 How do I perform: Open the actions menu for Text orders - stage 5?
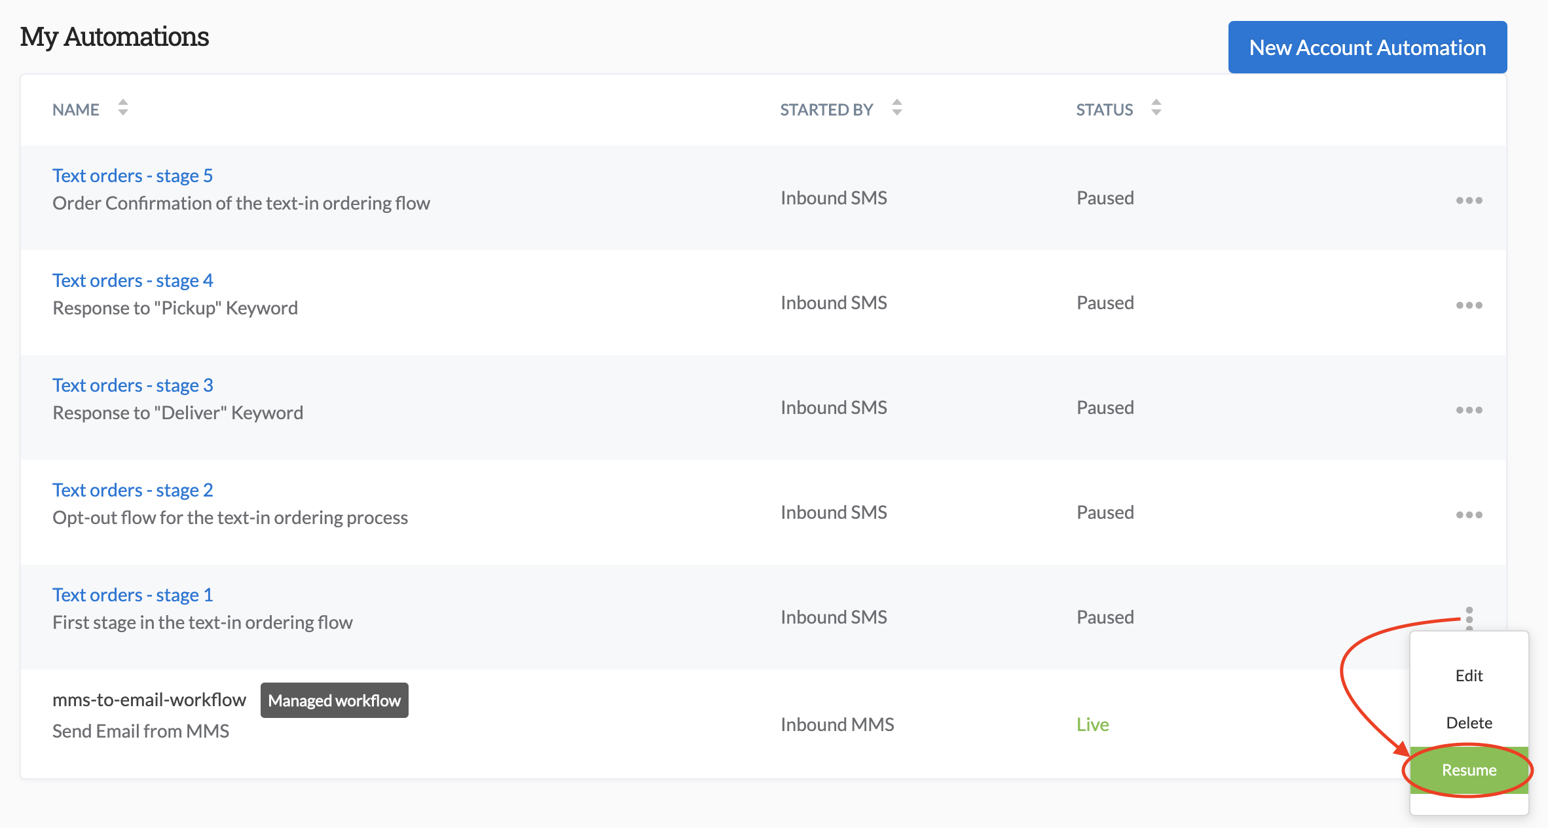[x=1469, y=200]
